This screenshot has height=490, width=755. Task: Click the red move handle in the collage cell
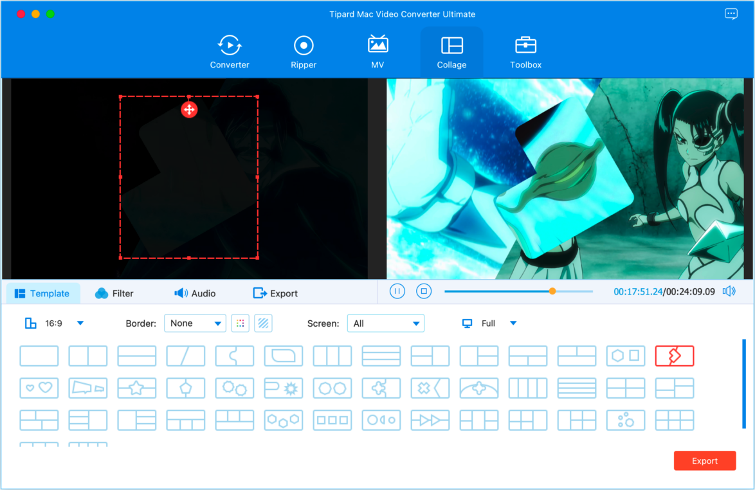189,110
